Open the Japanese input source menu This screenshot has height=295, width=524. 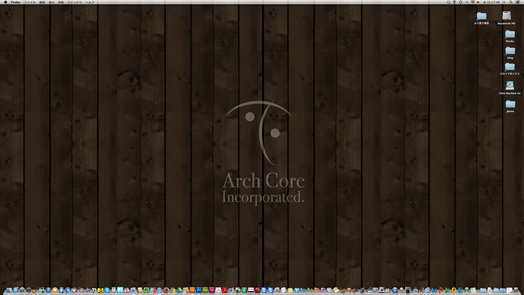(504, 2)
